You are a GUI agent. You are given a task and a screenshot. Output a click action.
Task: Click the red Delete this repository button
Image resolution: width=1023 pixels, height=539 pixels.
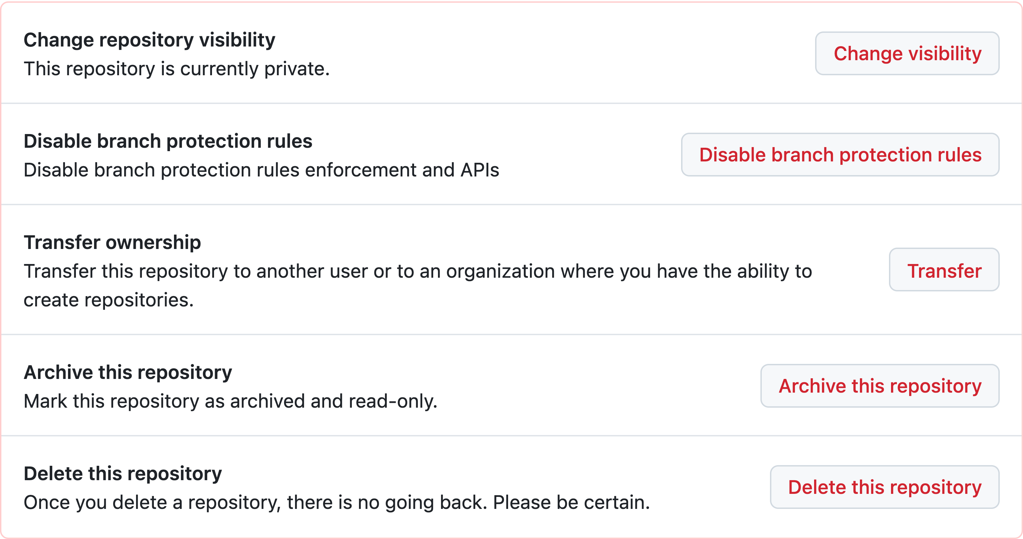pos(885,487)
